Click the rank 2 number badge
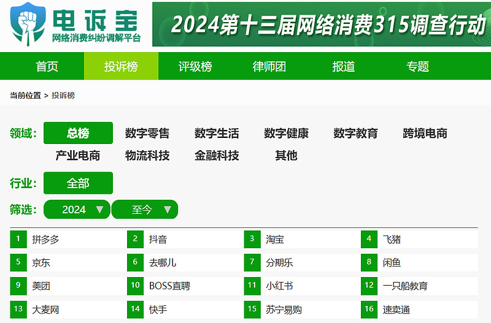Image resolution: width=491 pixels, height=323 pixels. tap(135, 239)
